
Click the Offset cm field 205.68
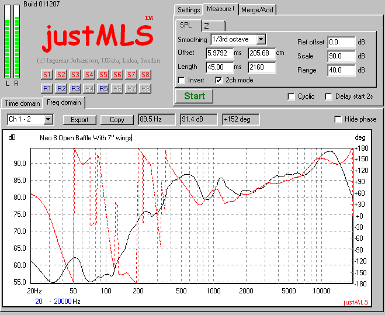coord(262,53)
